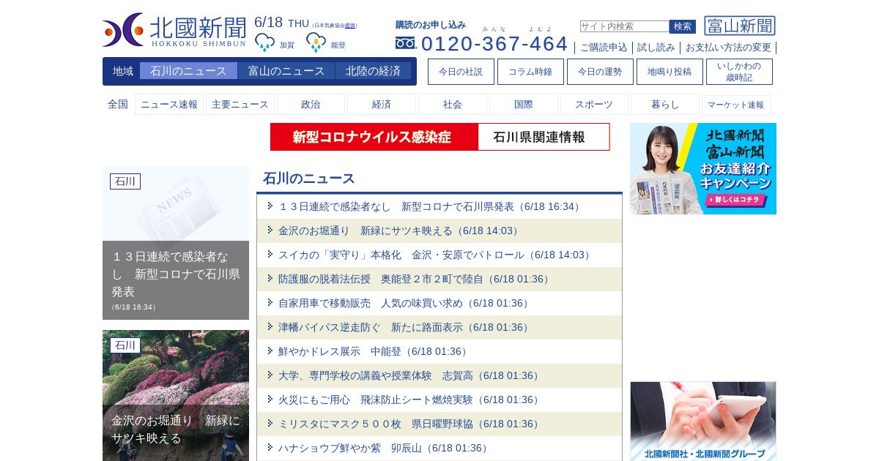Open the お友達紹介キャンペーン ad banner
The width and height of the screenshot is (879, 461).
[703, 168]
